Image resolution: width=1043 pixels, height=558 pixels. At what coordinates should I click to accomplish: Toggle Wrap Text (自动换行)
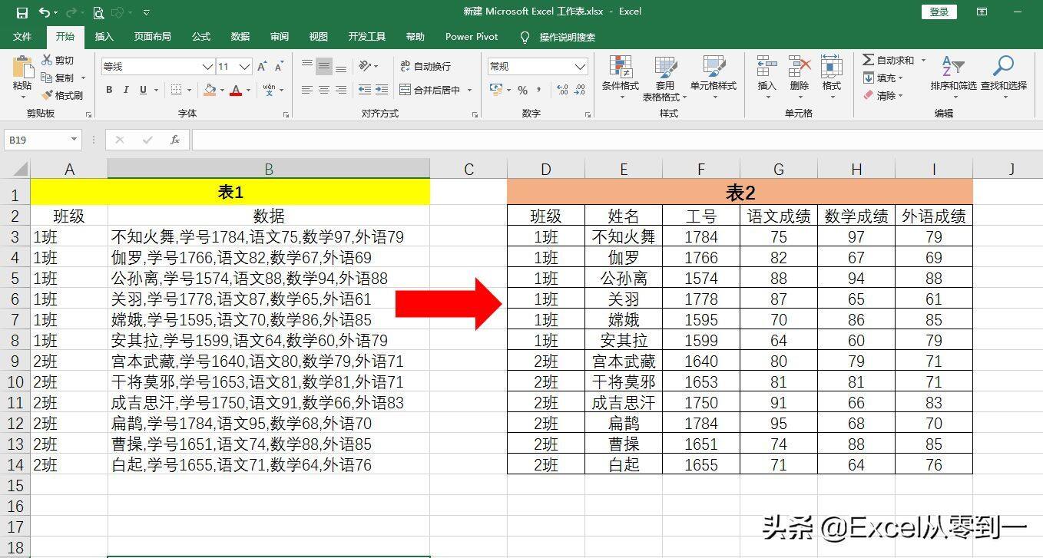pyautogui.click(x=425, y=67)
